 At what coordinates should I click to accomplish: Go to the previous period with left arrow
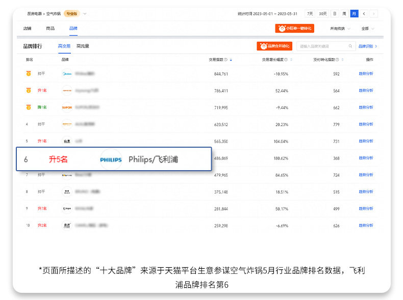364,14
